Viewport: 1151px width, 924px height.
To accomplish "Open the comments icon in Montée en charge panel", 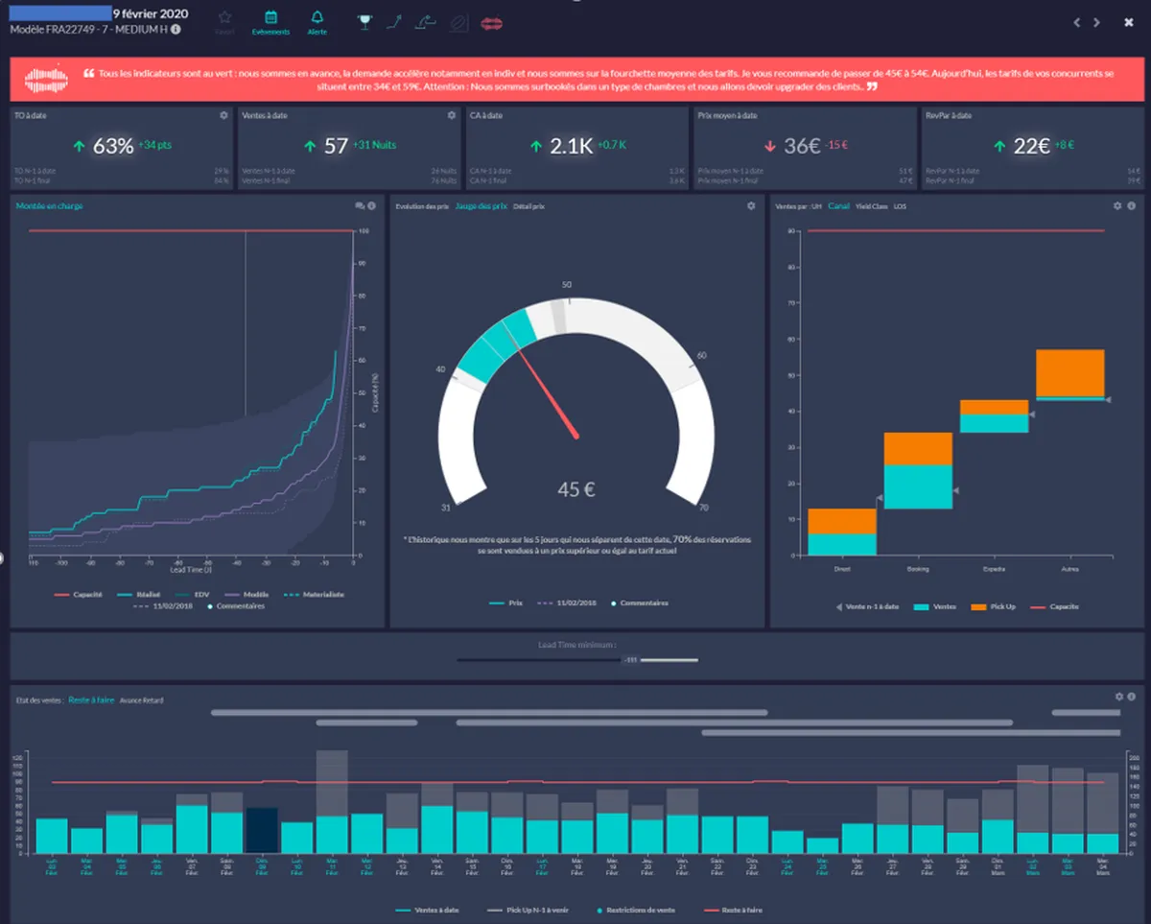I will click(x=360, y=205).
